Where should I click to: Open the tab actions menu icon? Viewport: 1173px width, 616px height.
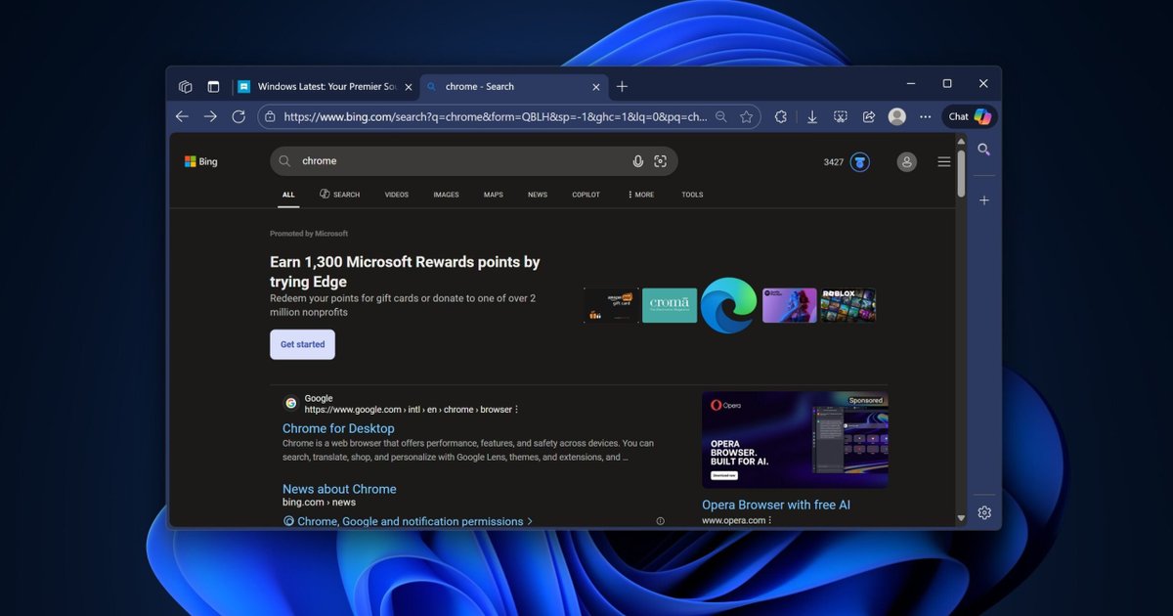click(x=213, y=86)
